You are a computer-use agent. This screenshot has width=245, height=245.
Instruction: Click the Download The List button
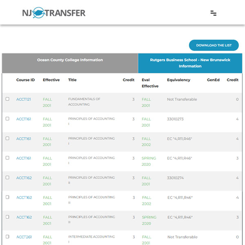[x=214, y=45]
